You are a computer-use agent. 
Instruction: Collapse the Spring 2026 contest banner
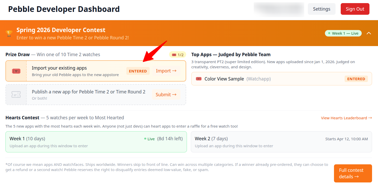coord(369,33)
